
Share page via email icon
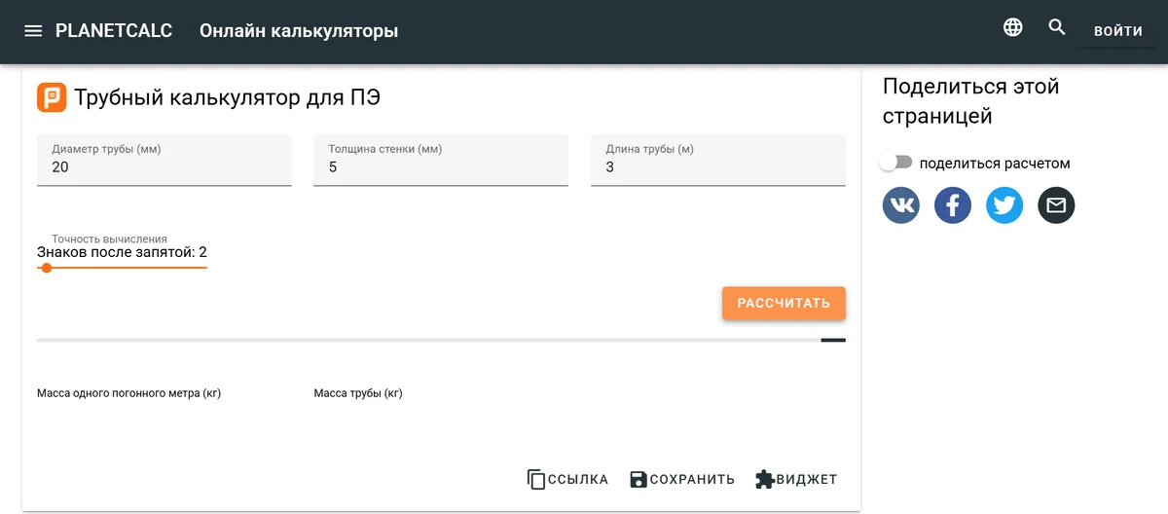click(x=1056, y=205)
